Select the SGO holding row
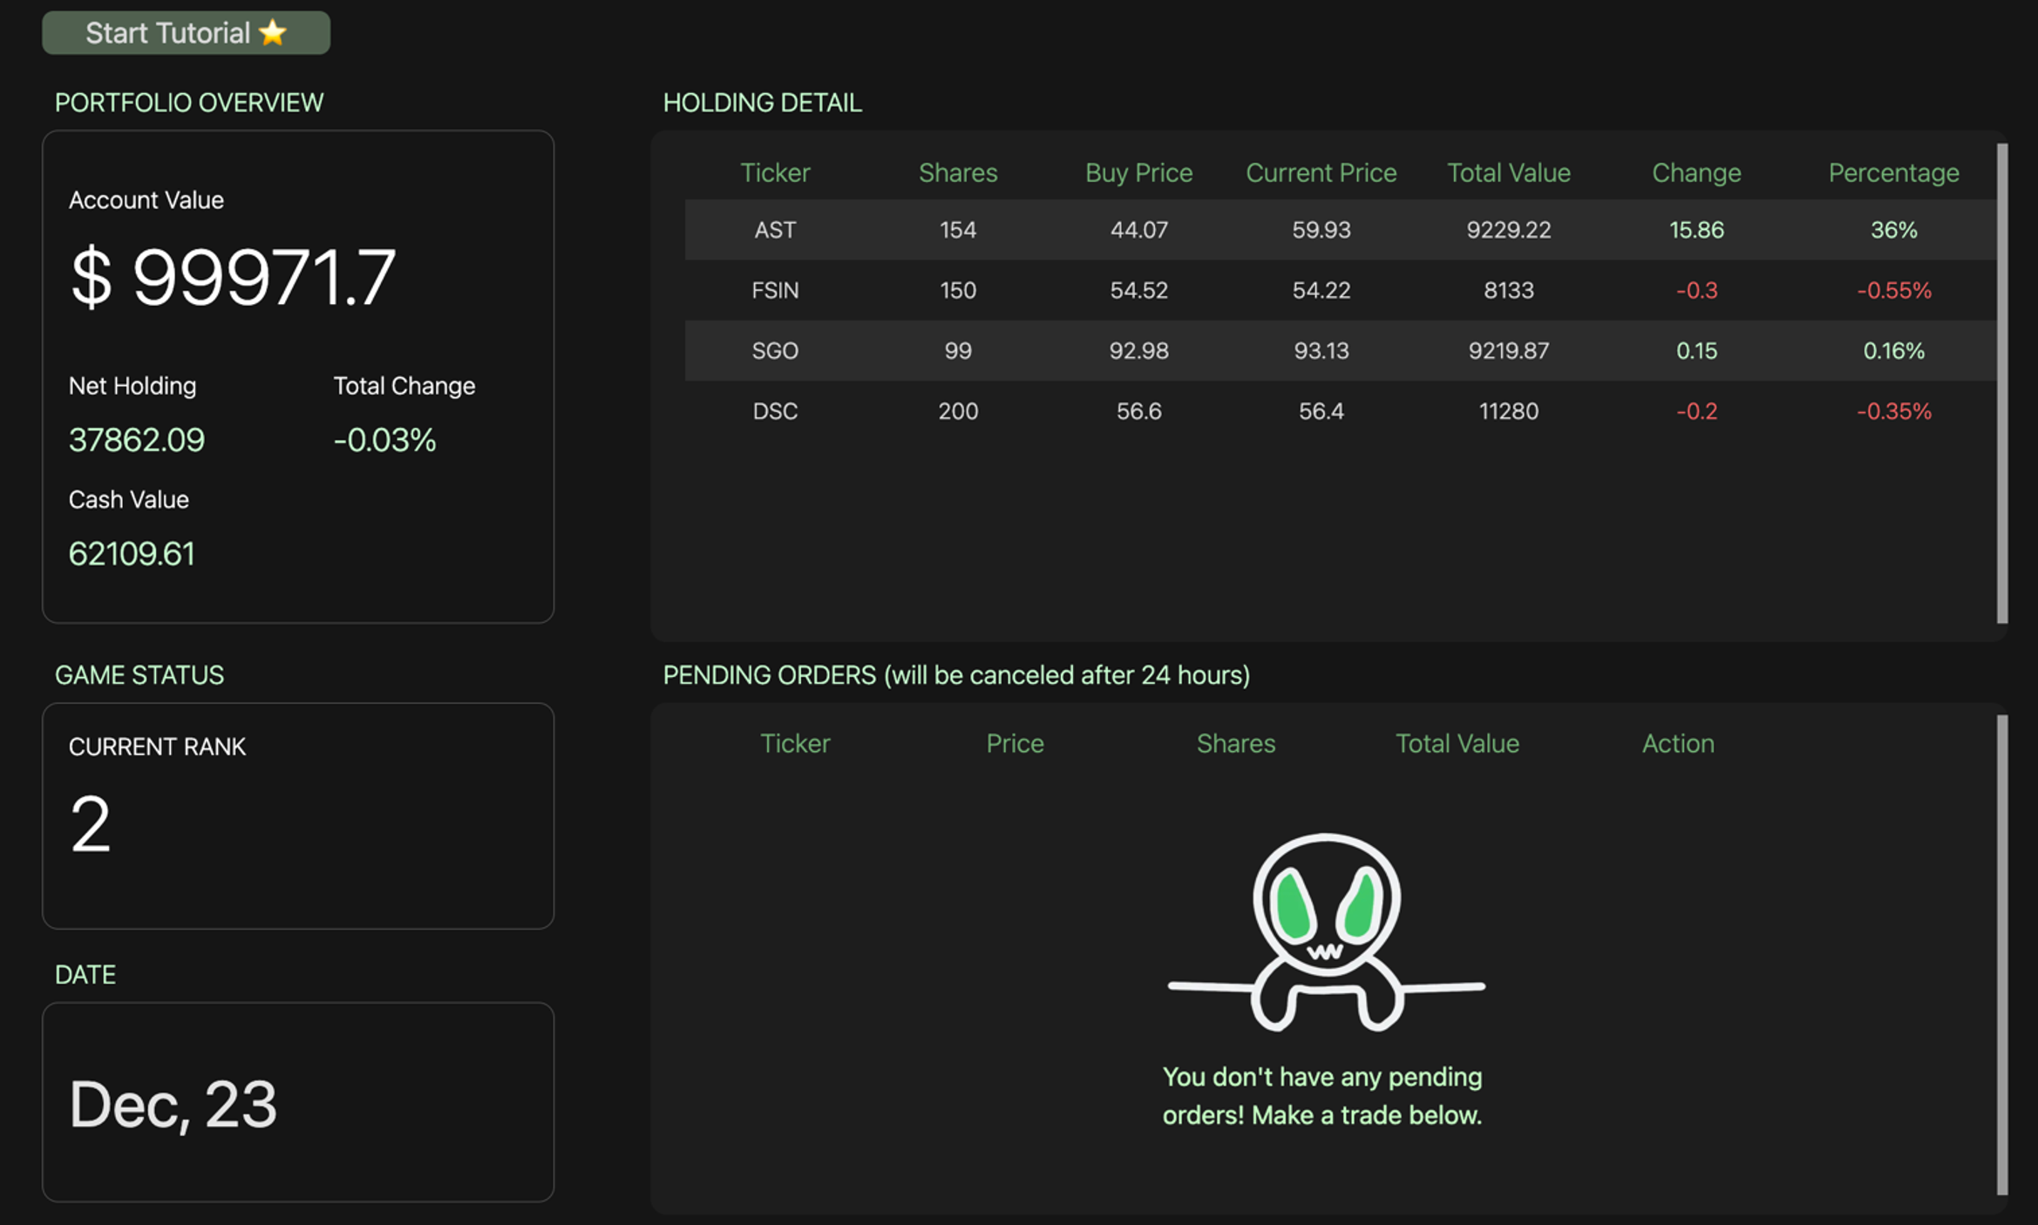 (1220, 350)
